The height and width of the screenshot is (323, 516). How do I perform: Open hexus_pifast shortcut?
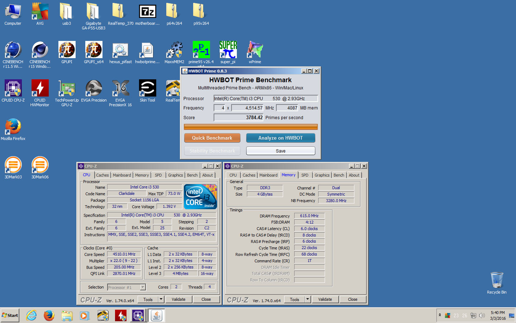point(120,53)
